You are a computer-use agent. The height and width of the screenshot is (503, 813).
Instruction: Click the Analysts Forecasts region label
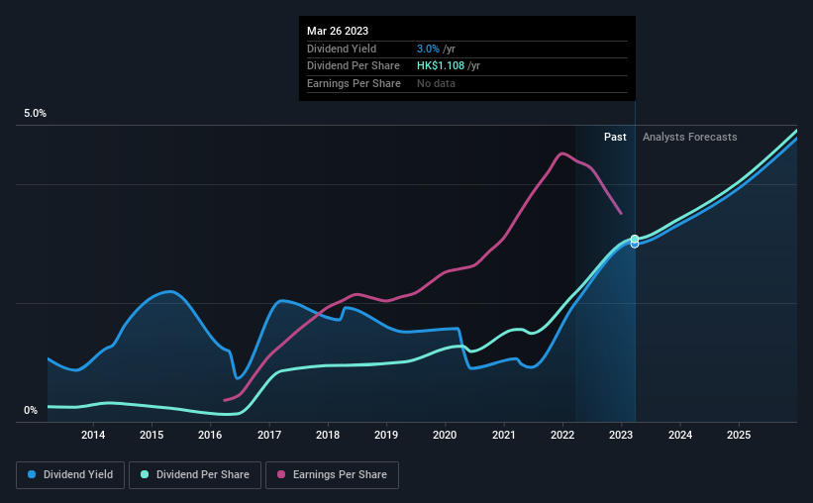click(x=689, y=137)
